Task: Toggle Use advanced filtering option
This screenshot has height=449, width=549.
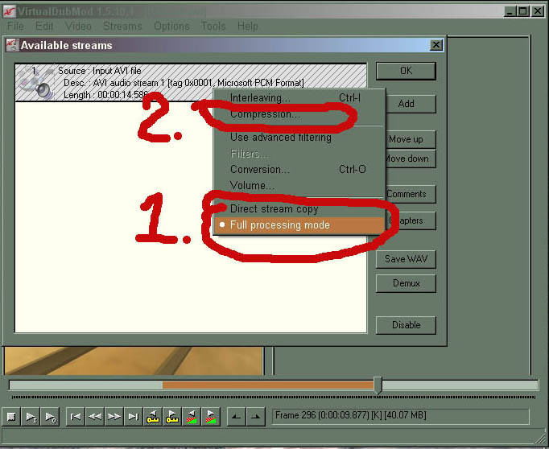Action: pyautogui.click(x=299, y=138)
